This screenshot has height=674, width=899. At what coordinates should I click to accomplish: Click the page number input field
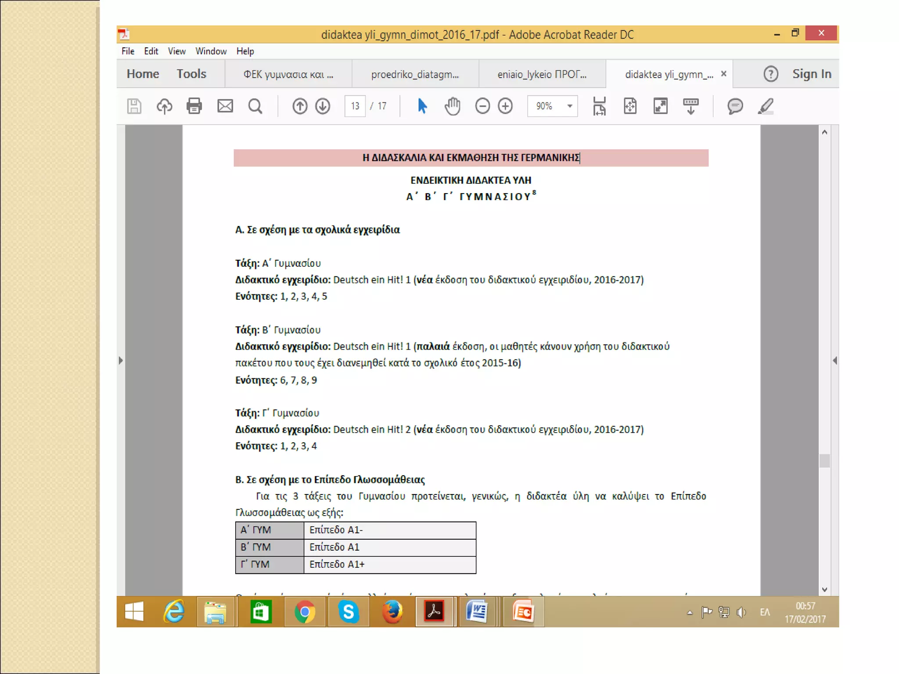355,106
